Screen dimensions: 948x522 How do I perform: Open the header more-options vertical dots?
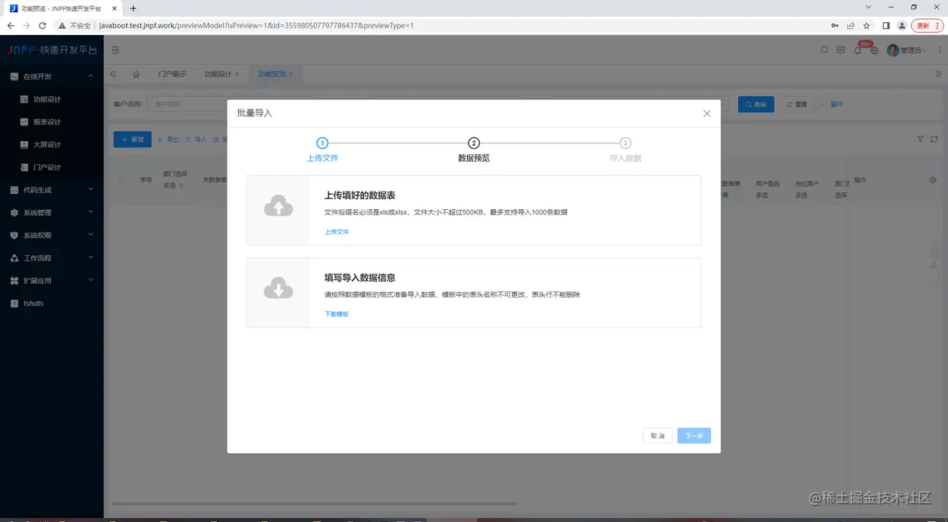click(x=939, y=50)
